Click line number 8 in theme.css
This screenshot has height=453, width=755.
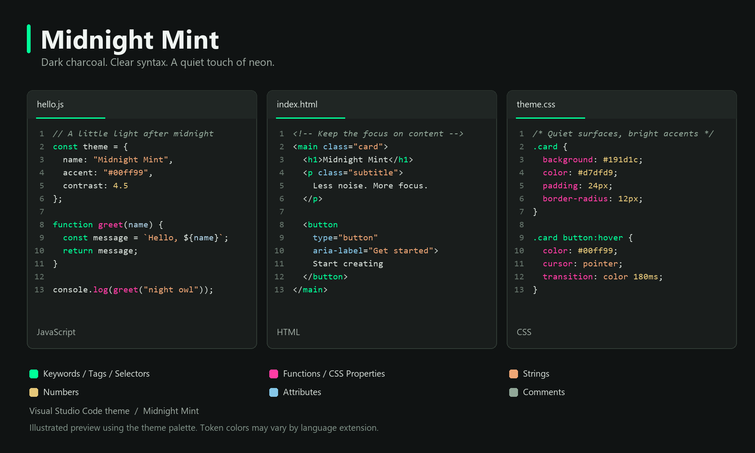coord(521,225)
